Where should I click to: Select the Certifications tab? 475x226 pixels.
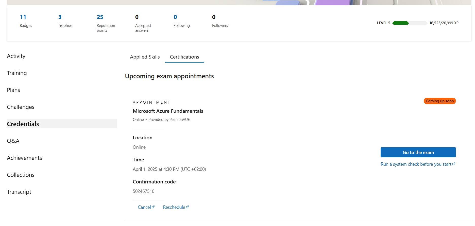click(184, 57)
